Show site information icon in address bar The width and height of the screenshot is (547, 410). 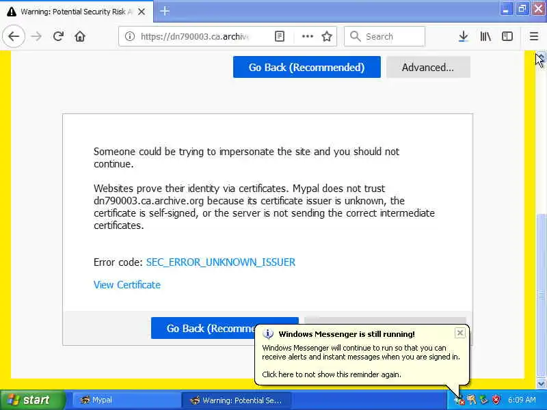(130, 36)
